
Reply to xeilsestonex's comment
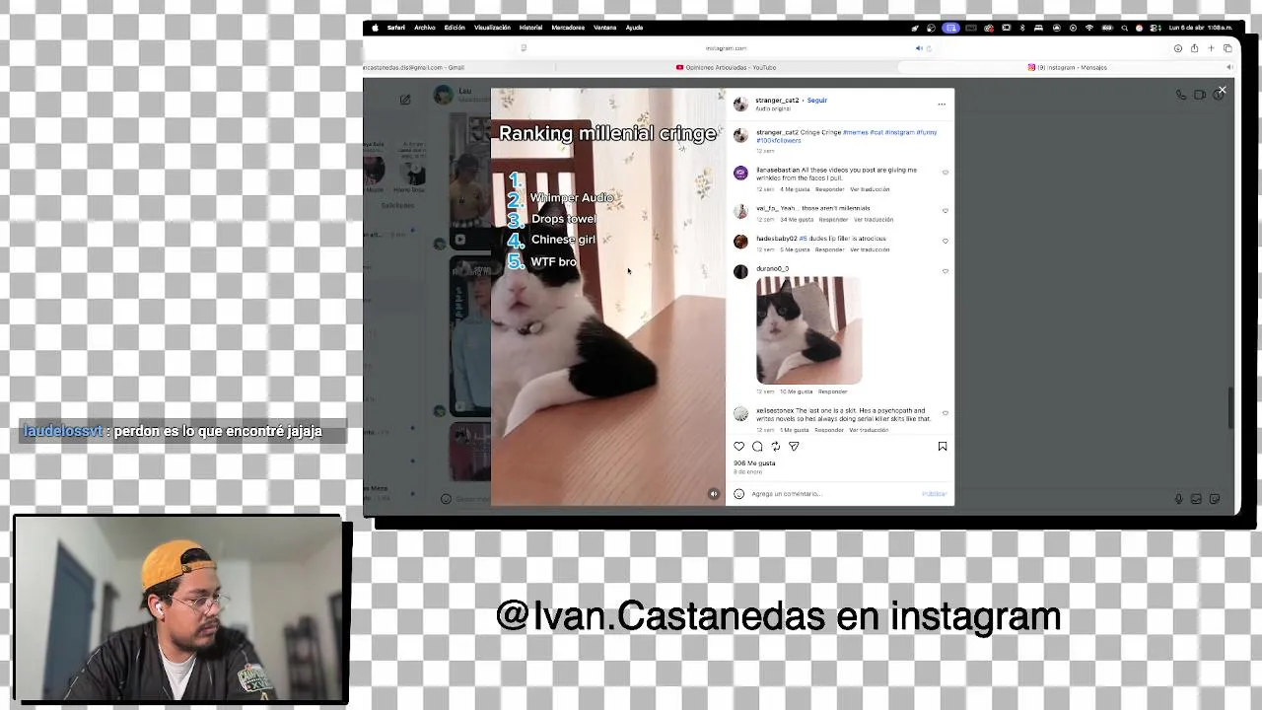829,430
